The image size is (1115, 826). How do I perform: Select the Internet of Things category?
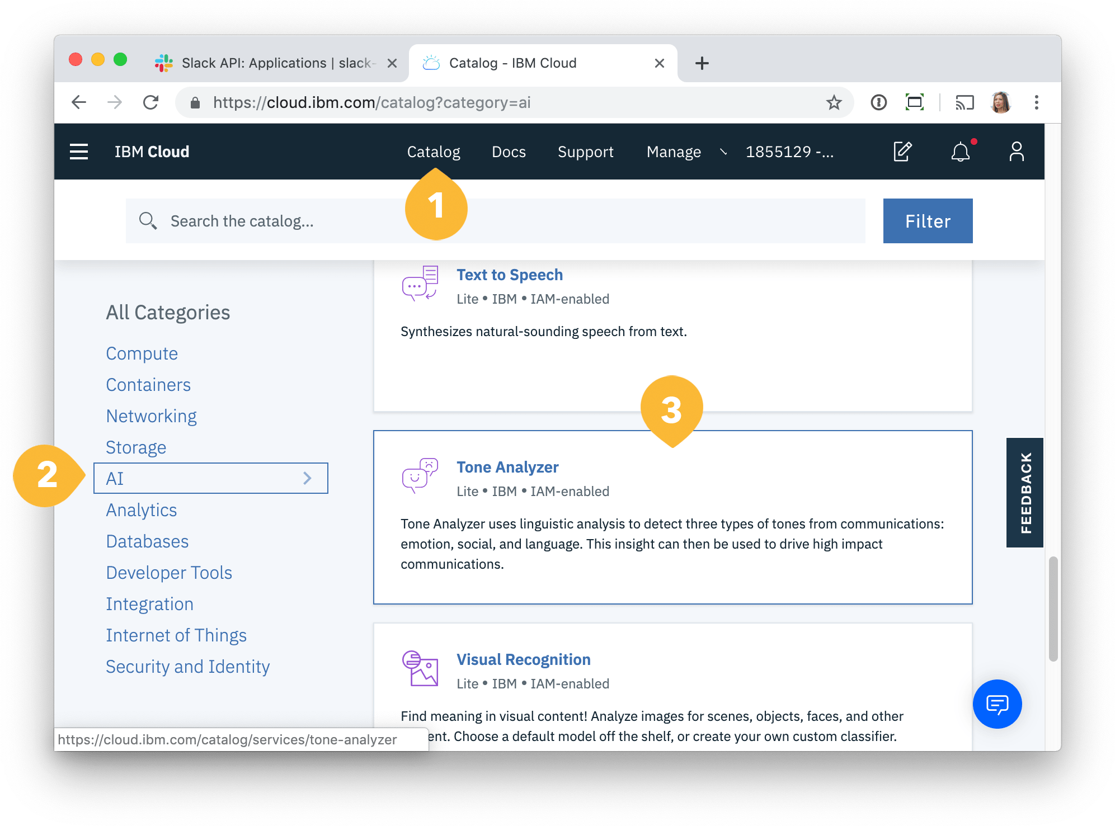point(176,635)
